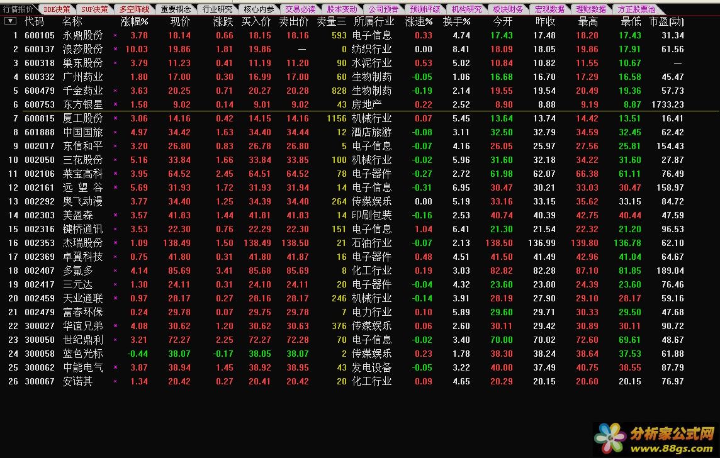Sort by the 名称 column header

(x=72, y=21)
